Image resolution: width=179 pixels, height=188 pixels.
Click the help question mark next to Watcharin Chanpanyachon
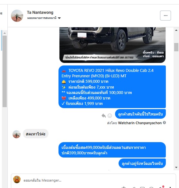[x=164, y=123]
